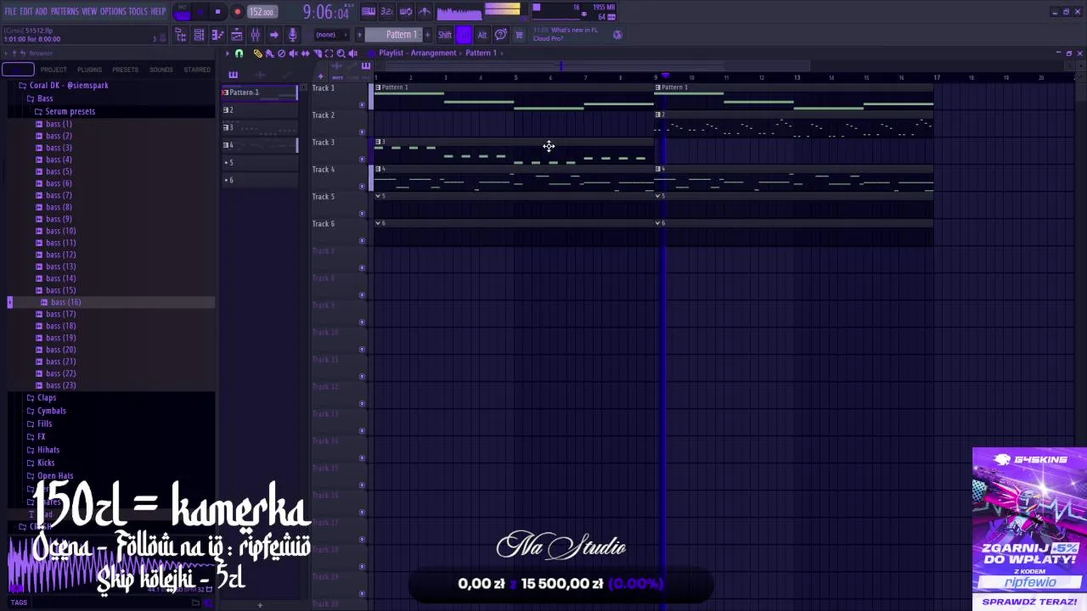Screen dimensions: 1087x611
Task: Click the typing keyboard piano icon
Action: coord(369,12)
